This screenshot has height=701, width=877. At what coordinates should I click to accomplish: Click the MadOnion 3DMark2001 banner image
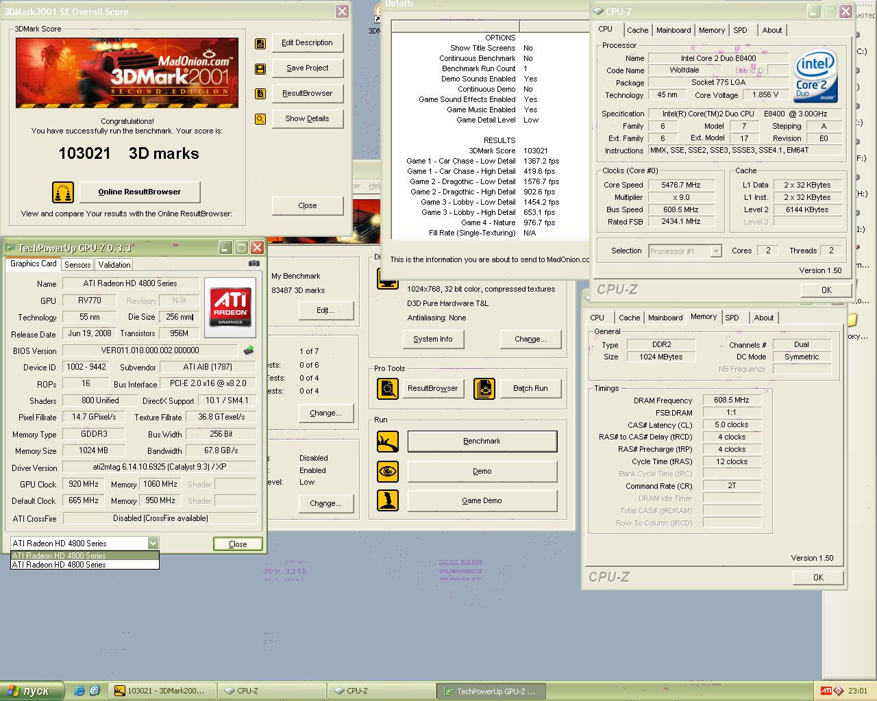coord(127,73)
